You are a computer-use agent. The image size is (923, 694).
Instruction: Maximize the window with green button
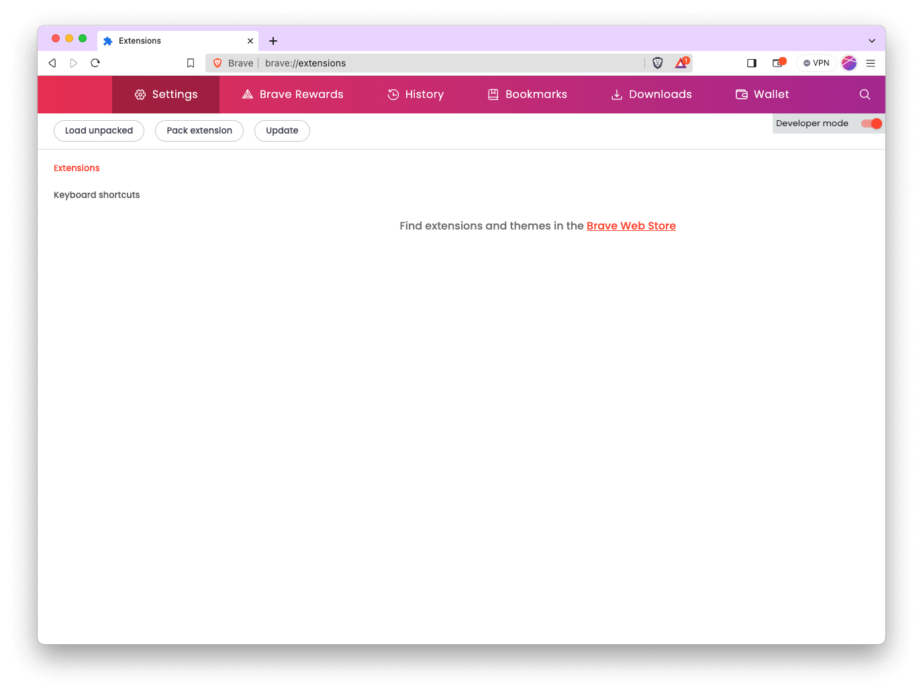[83, 38]
